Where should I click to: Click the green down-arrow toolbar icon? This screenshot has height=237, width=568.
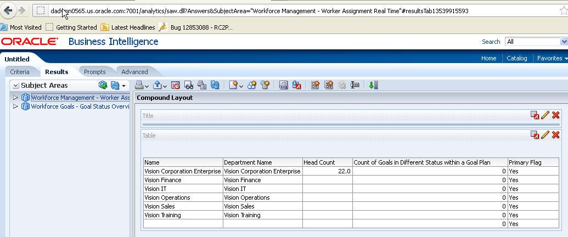click(374, 85)
